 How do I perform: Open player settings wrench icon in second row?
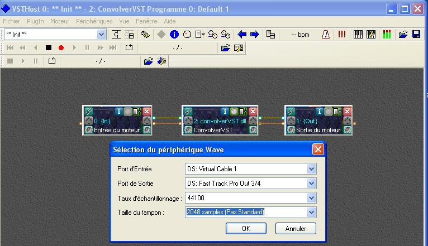click(239, 48)
